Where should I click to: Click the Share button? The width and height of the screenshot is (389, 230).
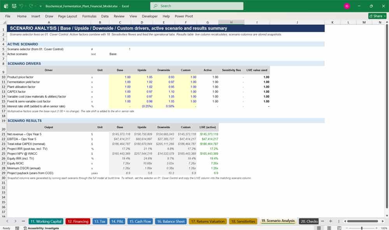point(377,16)
